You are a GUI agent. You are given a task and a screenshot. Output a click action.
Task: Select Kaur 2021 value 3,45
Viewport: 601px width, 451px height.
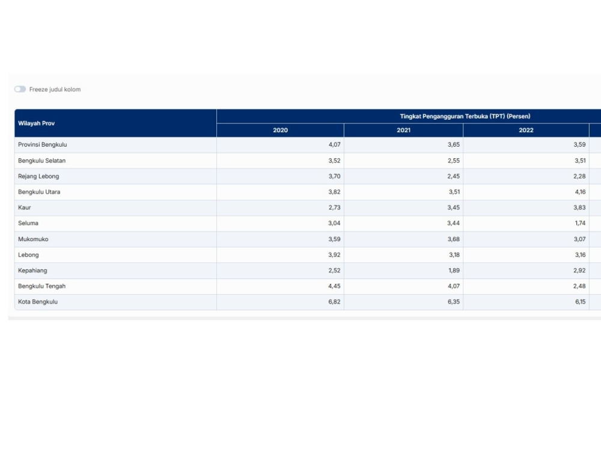point(453,207)
